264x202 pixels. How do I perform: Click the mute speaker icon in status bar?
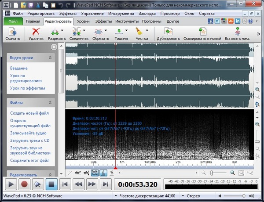point(220,196)
